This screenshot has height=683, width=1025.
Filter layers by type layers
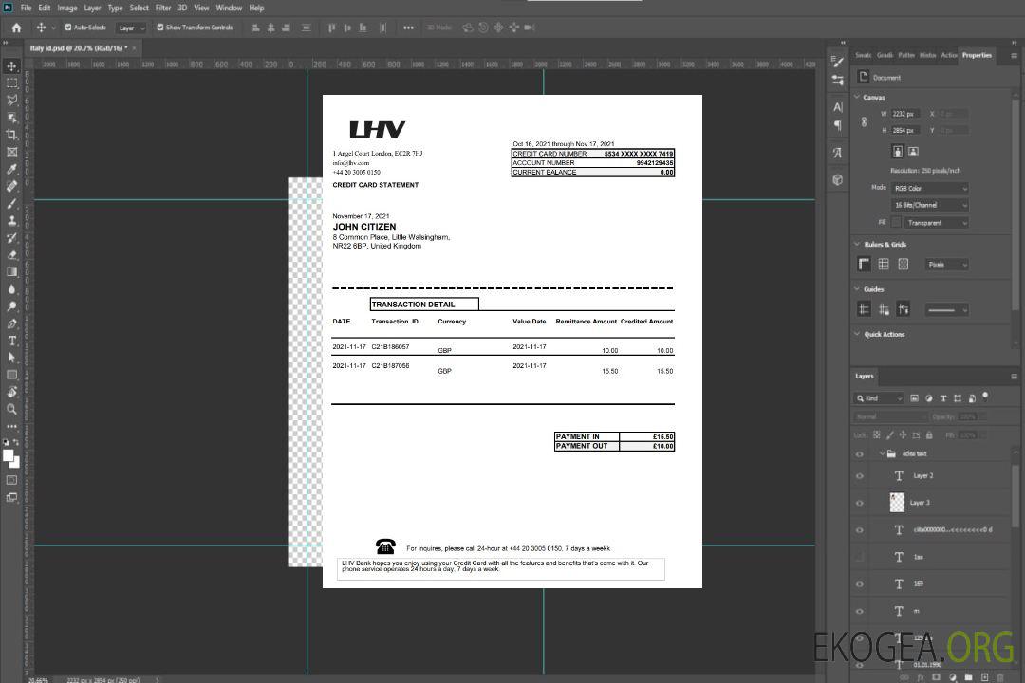943,398
